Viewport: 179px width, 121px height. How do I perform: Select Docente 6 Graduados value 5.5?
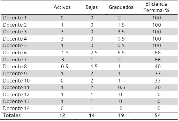pyautogui.click(x=121, y=53)
